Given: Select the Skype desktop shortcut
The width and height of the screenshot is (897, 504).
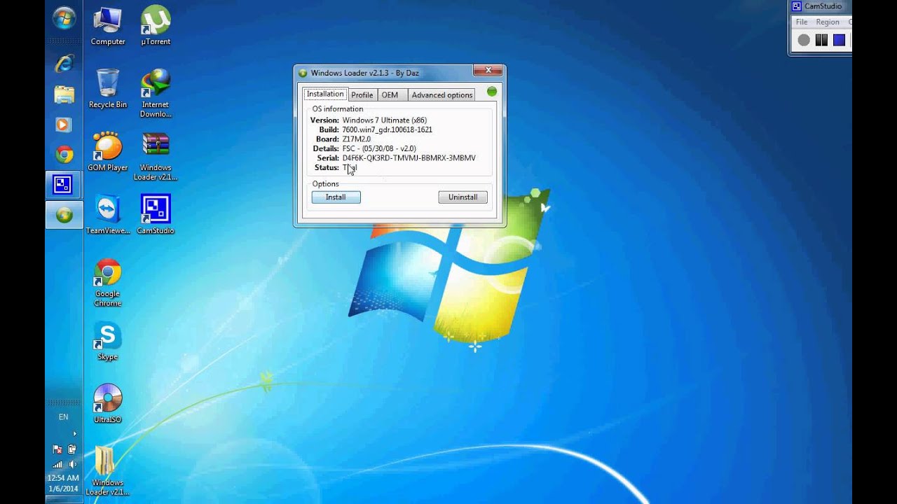Looking at the screenshot, I should pyautogui.click(x=108, y=341).
